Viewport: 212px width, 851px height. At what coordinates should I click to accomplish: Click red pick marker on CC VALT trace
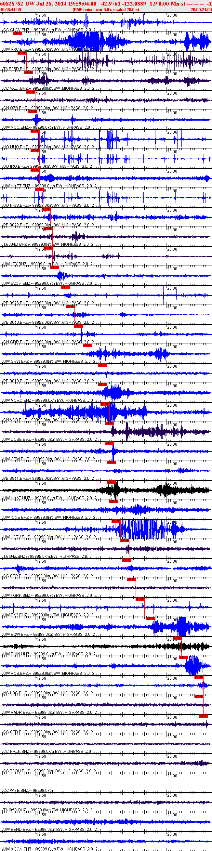tap(28, 72)
